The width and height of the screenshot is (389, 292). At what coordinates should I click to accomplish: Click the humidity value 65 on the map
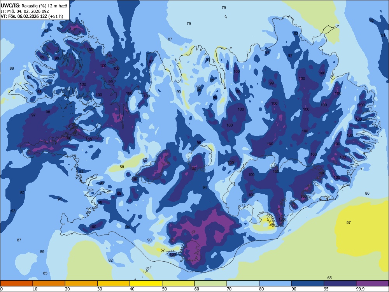(329, 278)
